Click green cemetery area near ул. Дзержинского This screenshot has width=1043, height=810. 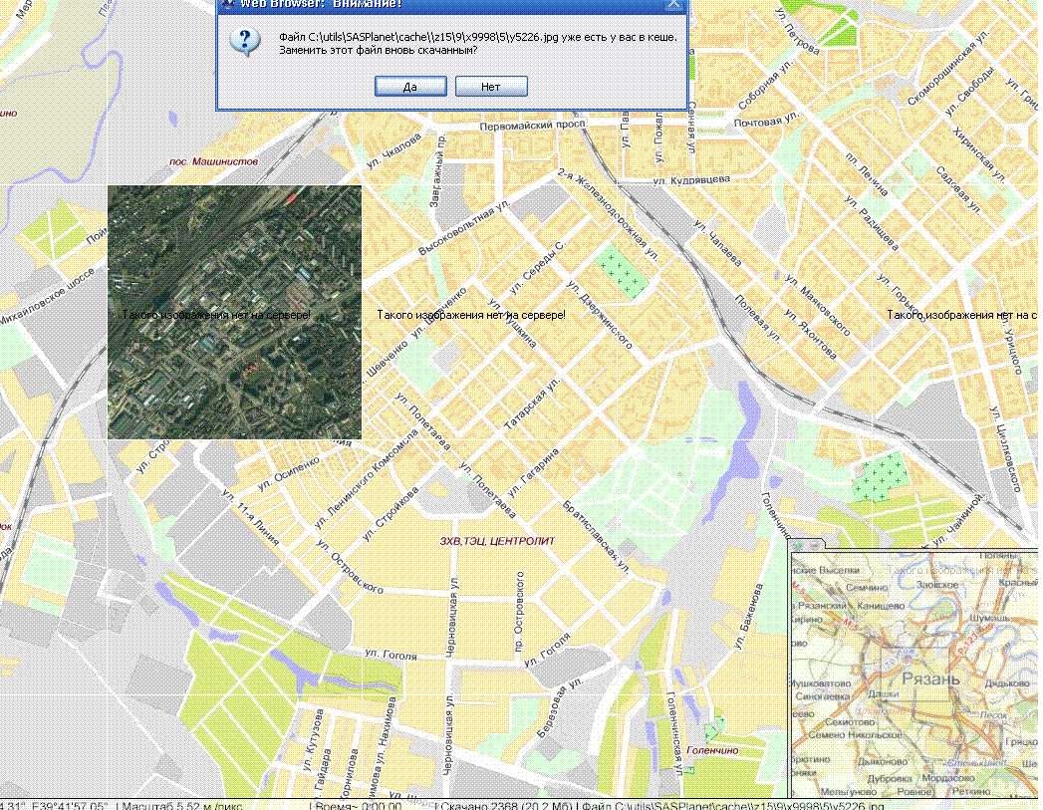click(620, 272)
